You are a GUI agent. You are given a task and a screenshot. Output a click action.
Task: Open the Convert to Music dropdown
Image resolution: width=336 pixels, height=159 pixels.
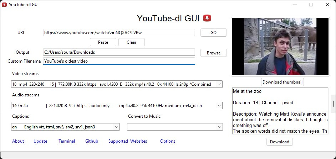pos(175,127)
